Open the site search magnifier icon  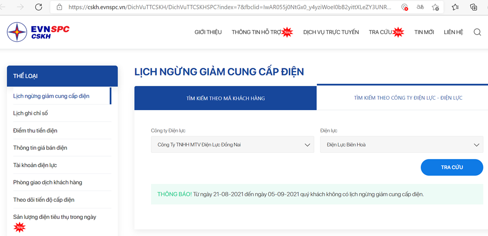(477, 32)
